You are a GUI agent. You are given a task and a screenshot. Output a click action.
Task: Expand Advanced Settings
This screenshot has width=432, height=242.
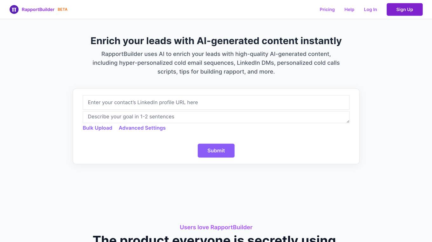(x=142, y=128)
